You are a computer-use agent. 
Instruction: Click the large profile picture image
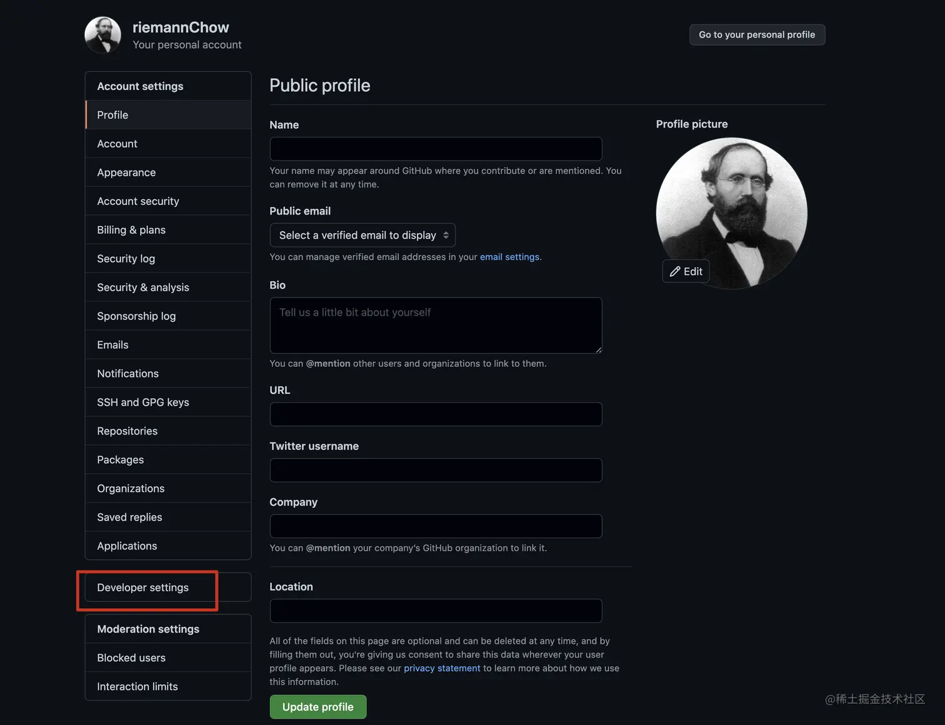731,213
